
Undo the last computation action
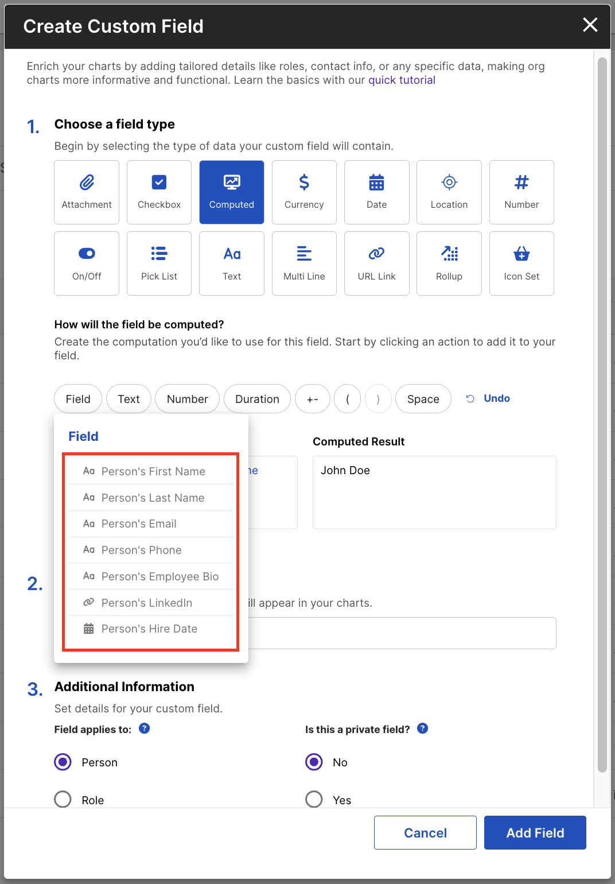(488, 398)
